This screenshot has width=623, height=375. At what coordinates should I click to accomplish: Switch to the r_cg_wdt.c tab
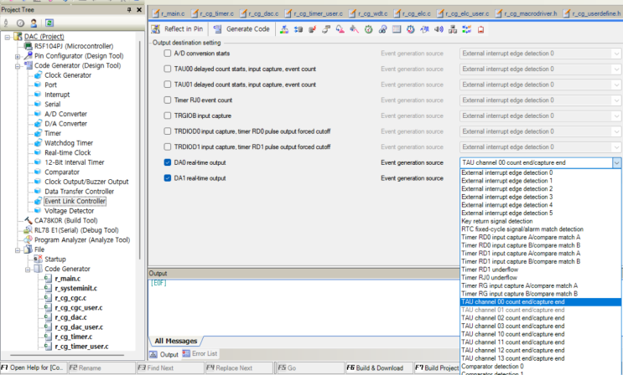369,13
